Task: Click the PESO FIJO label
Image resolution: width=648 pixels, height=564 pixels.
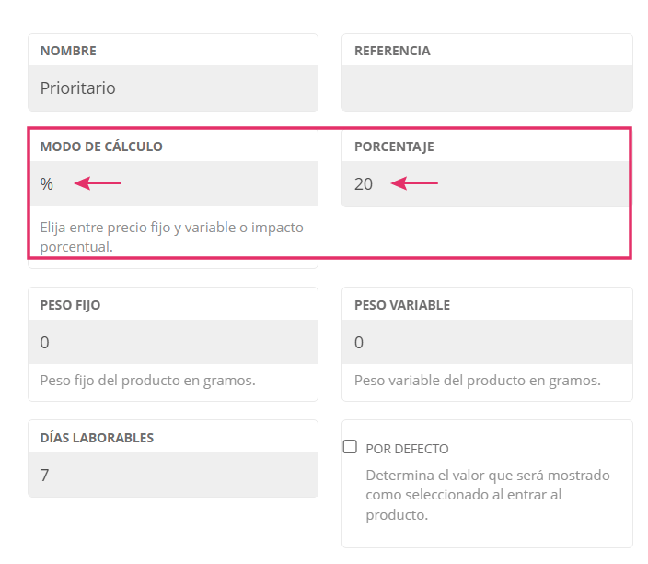Action: [x=70, y=305]
